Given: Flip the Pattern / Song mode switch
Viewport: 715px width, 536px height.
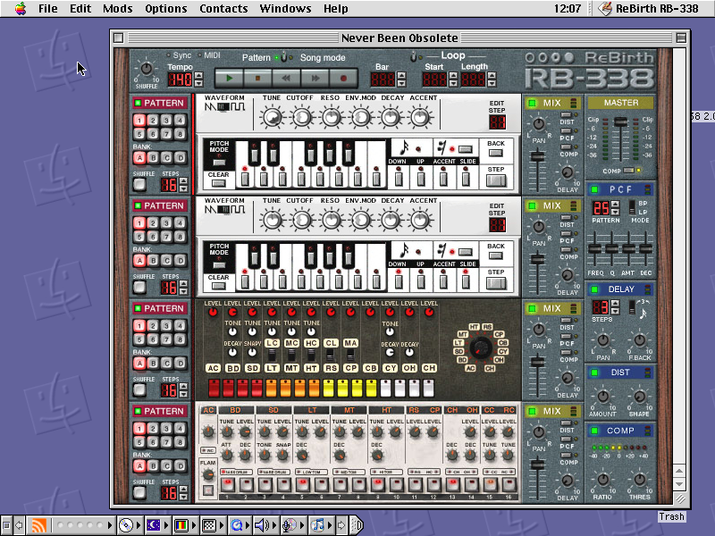Looking at the screenshot, I should (x=284, y=57).
